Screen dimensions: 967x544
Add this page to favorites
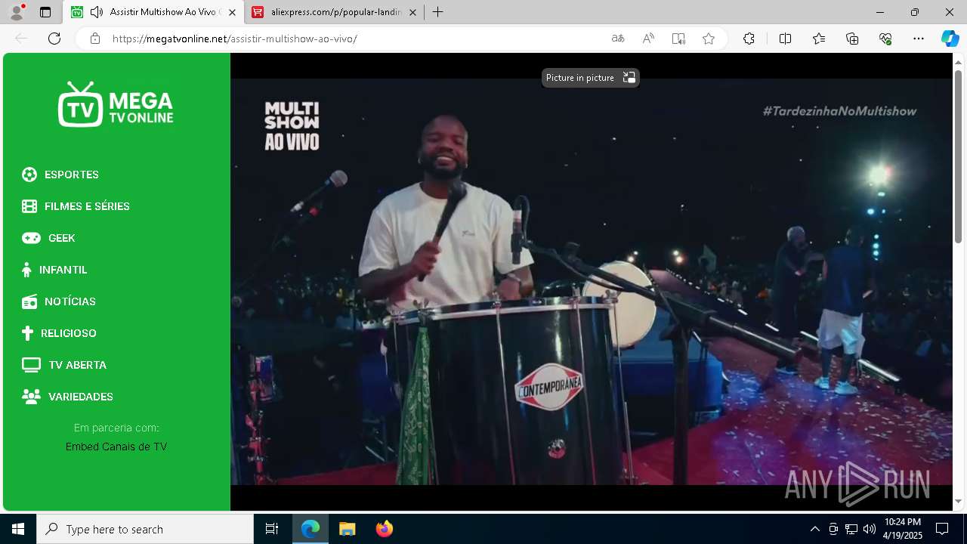[709, 39]
